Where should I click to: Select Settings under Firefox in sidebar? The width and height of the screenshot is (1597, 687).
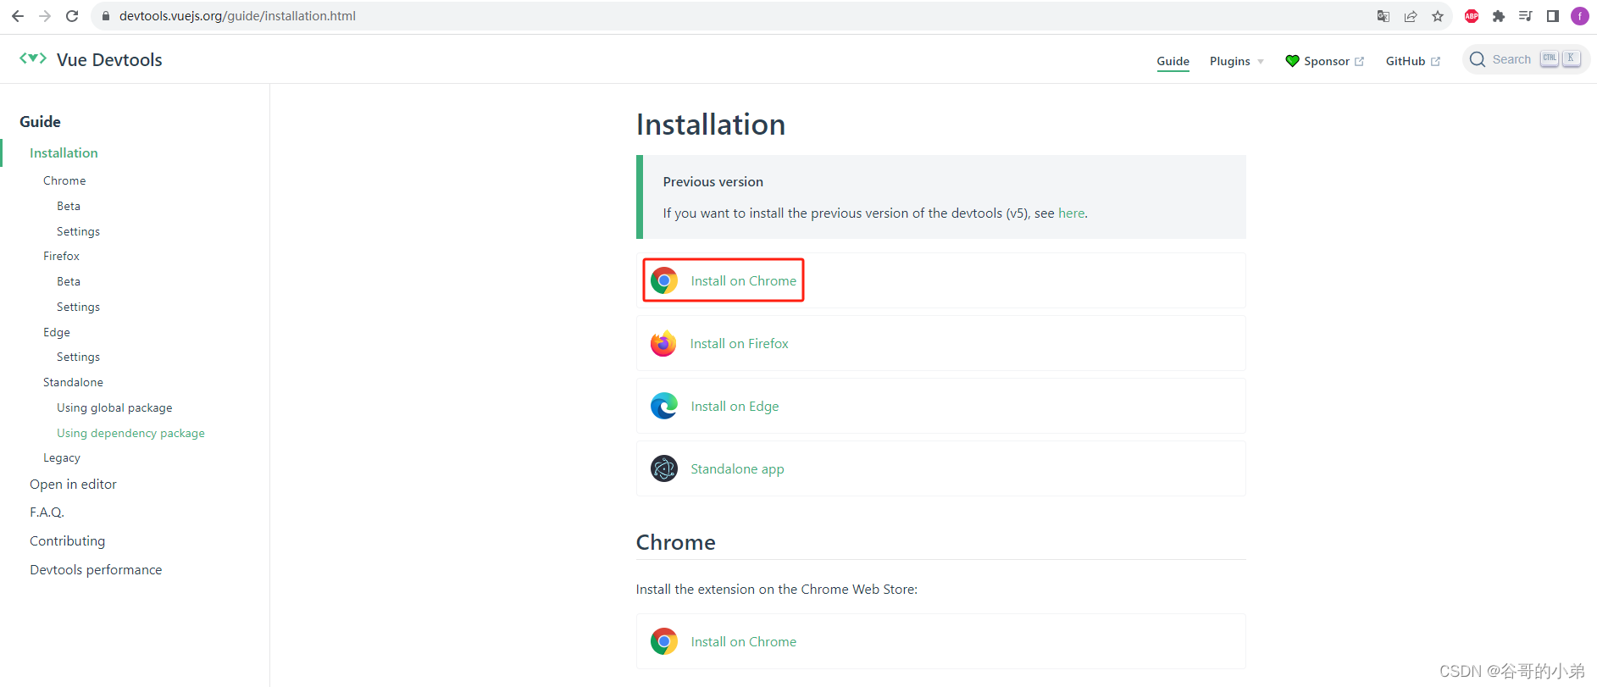78,307
